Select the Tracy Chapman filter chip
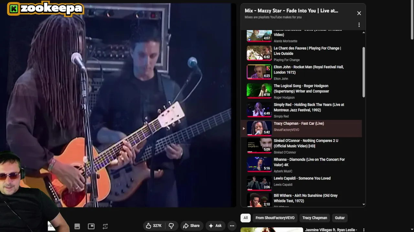 click(x=315, y=218)
